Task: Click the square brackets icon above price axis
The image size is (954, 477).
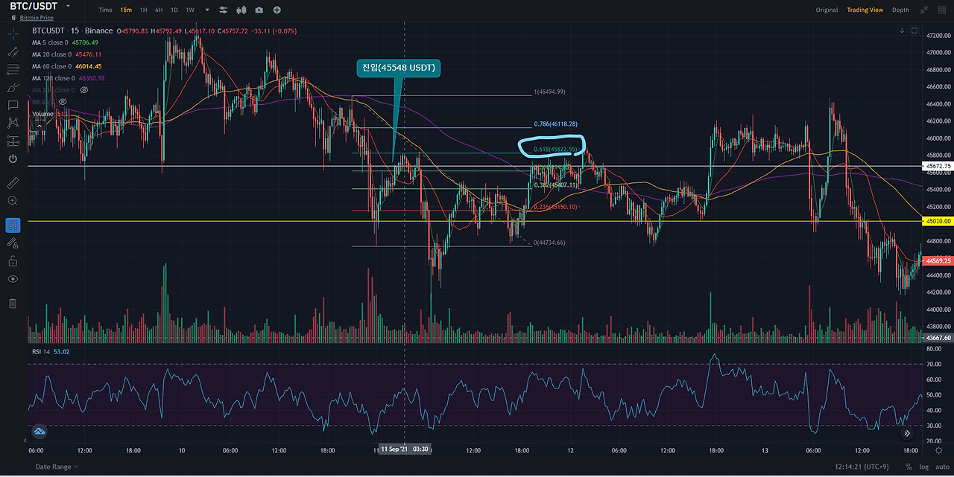Action: pos(915,31)
